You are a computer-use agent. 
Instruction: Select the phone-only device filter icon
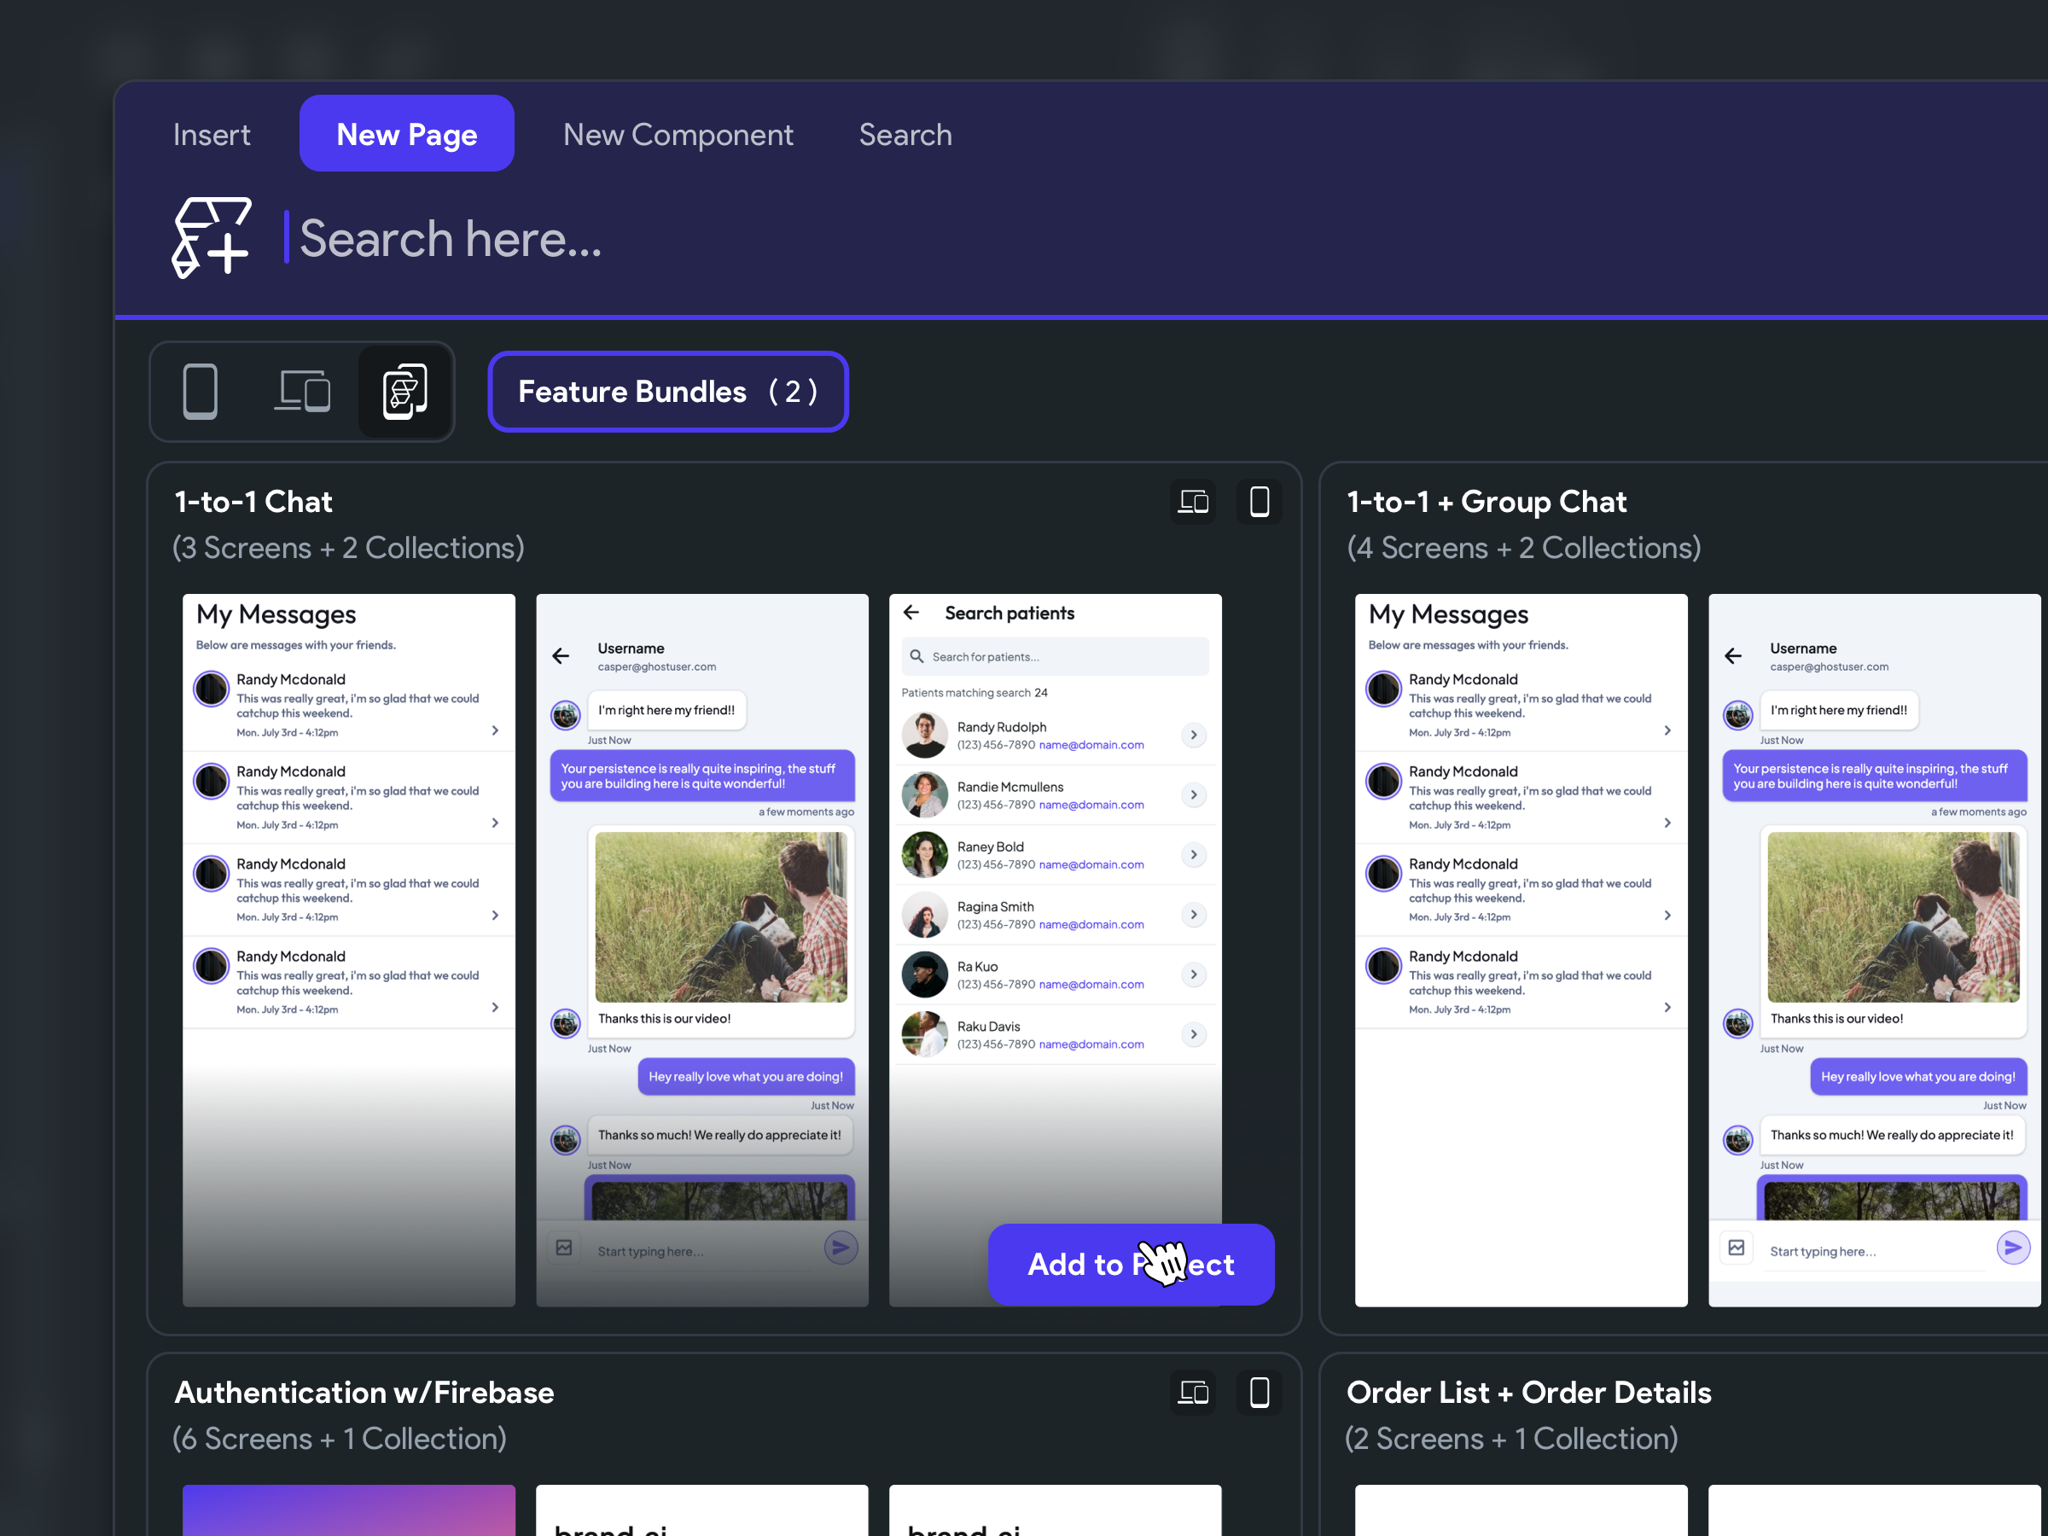pos(201,391)
